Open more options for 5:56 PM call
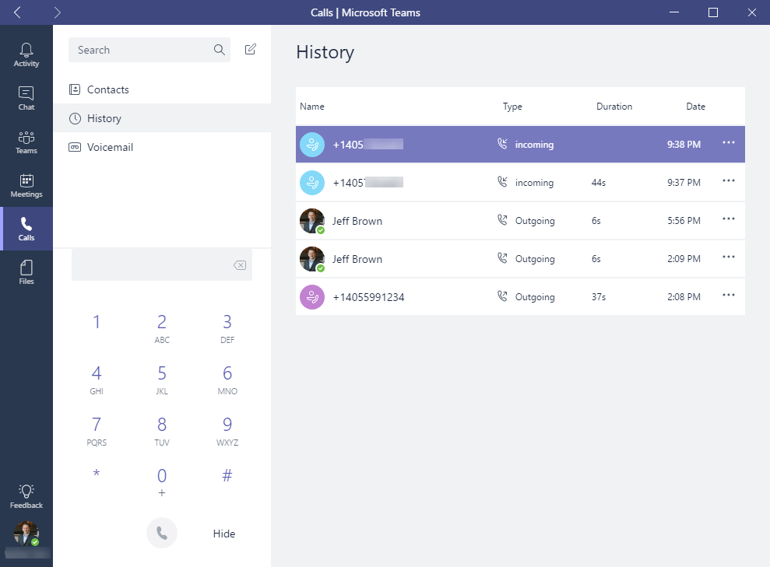The height and width of the screenshot is (567, 770). coord(728,219)
